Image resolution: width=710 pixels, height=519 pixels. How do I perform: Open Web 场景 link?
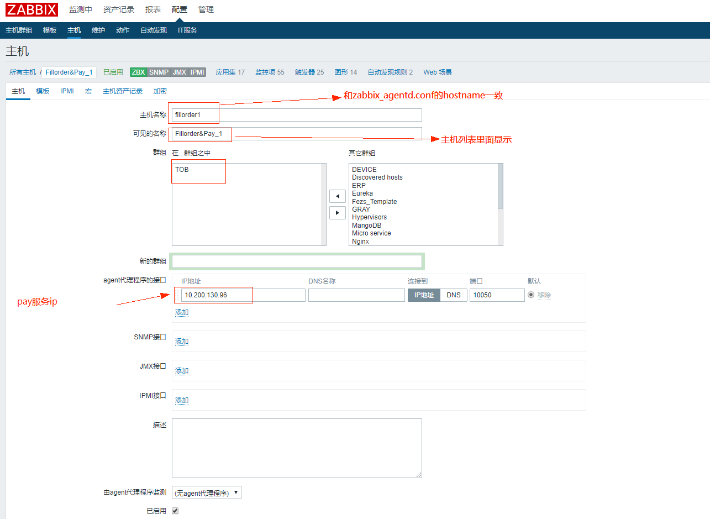click(x=438, y=72)
